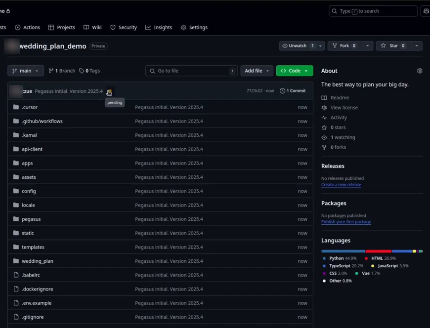
Task: Open commit hash 7723c02
Action: [x=254, y=91]
